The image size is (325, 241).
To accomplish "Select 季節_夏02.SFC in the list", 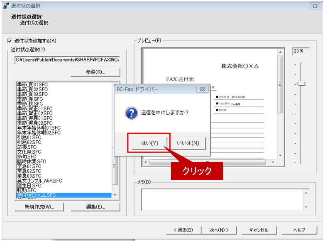I will (32, 89).
